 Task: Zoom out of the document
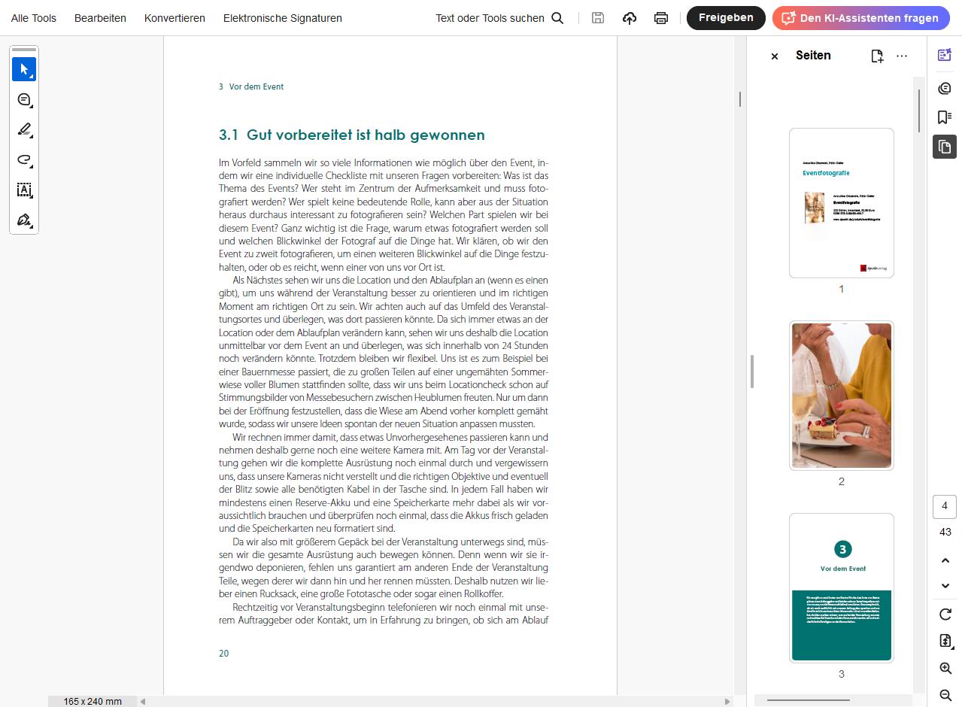[x=945, y=694]
